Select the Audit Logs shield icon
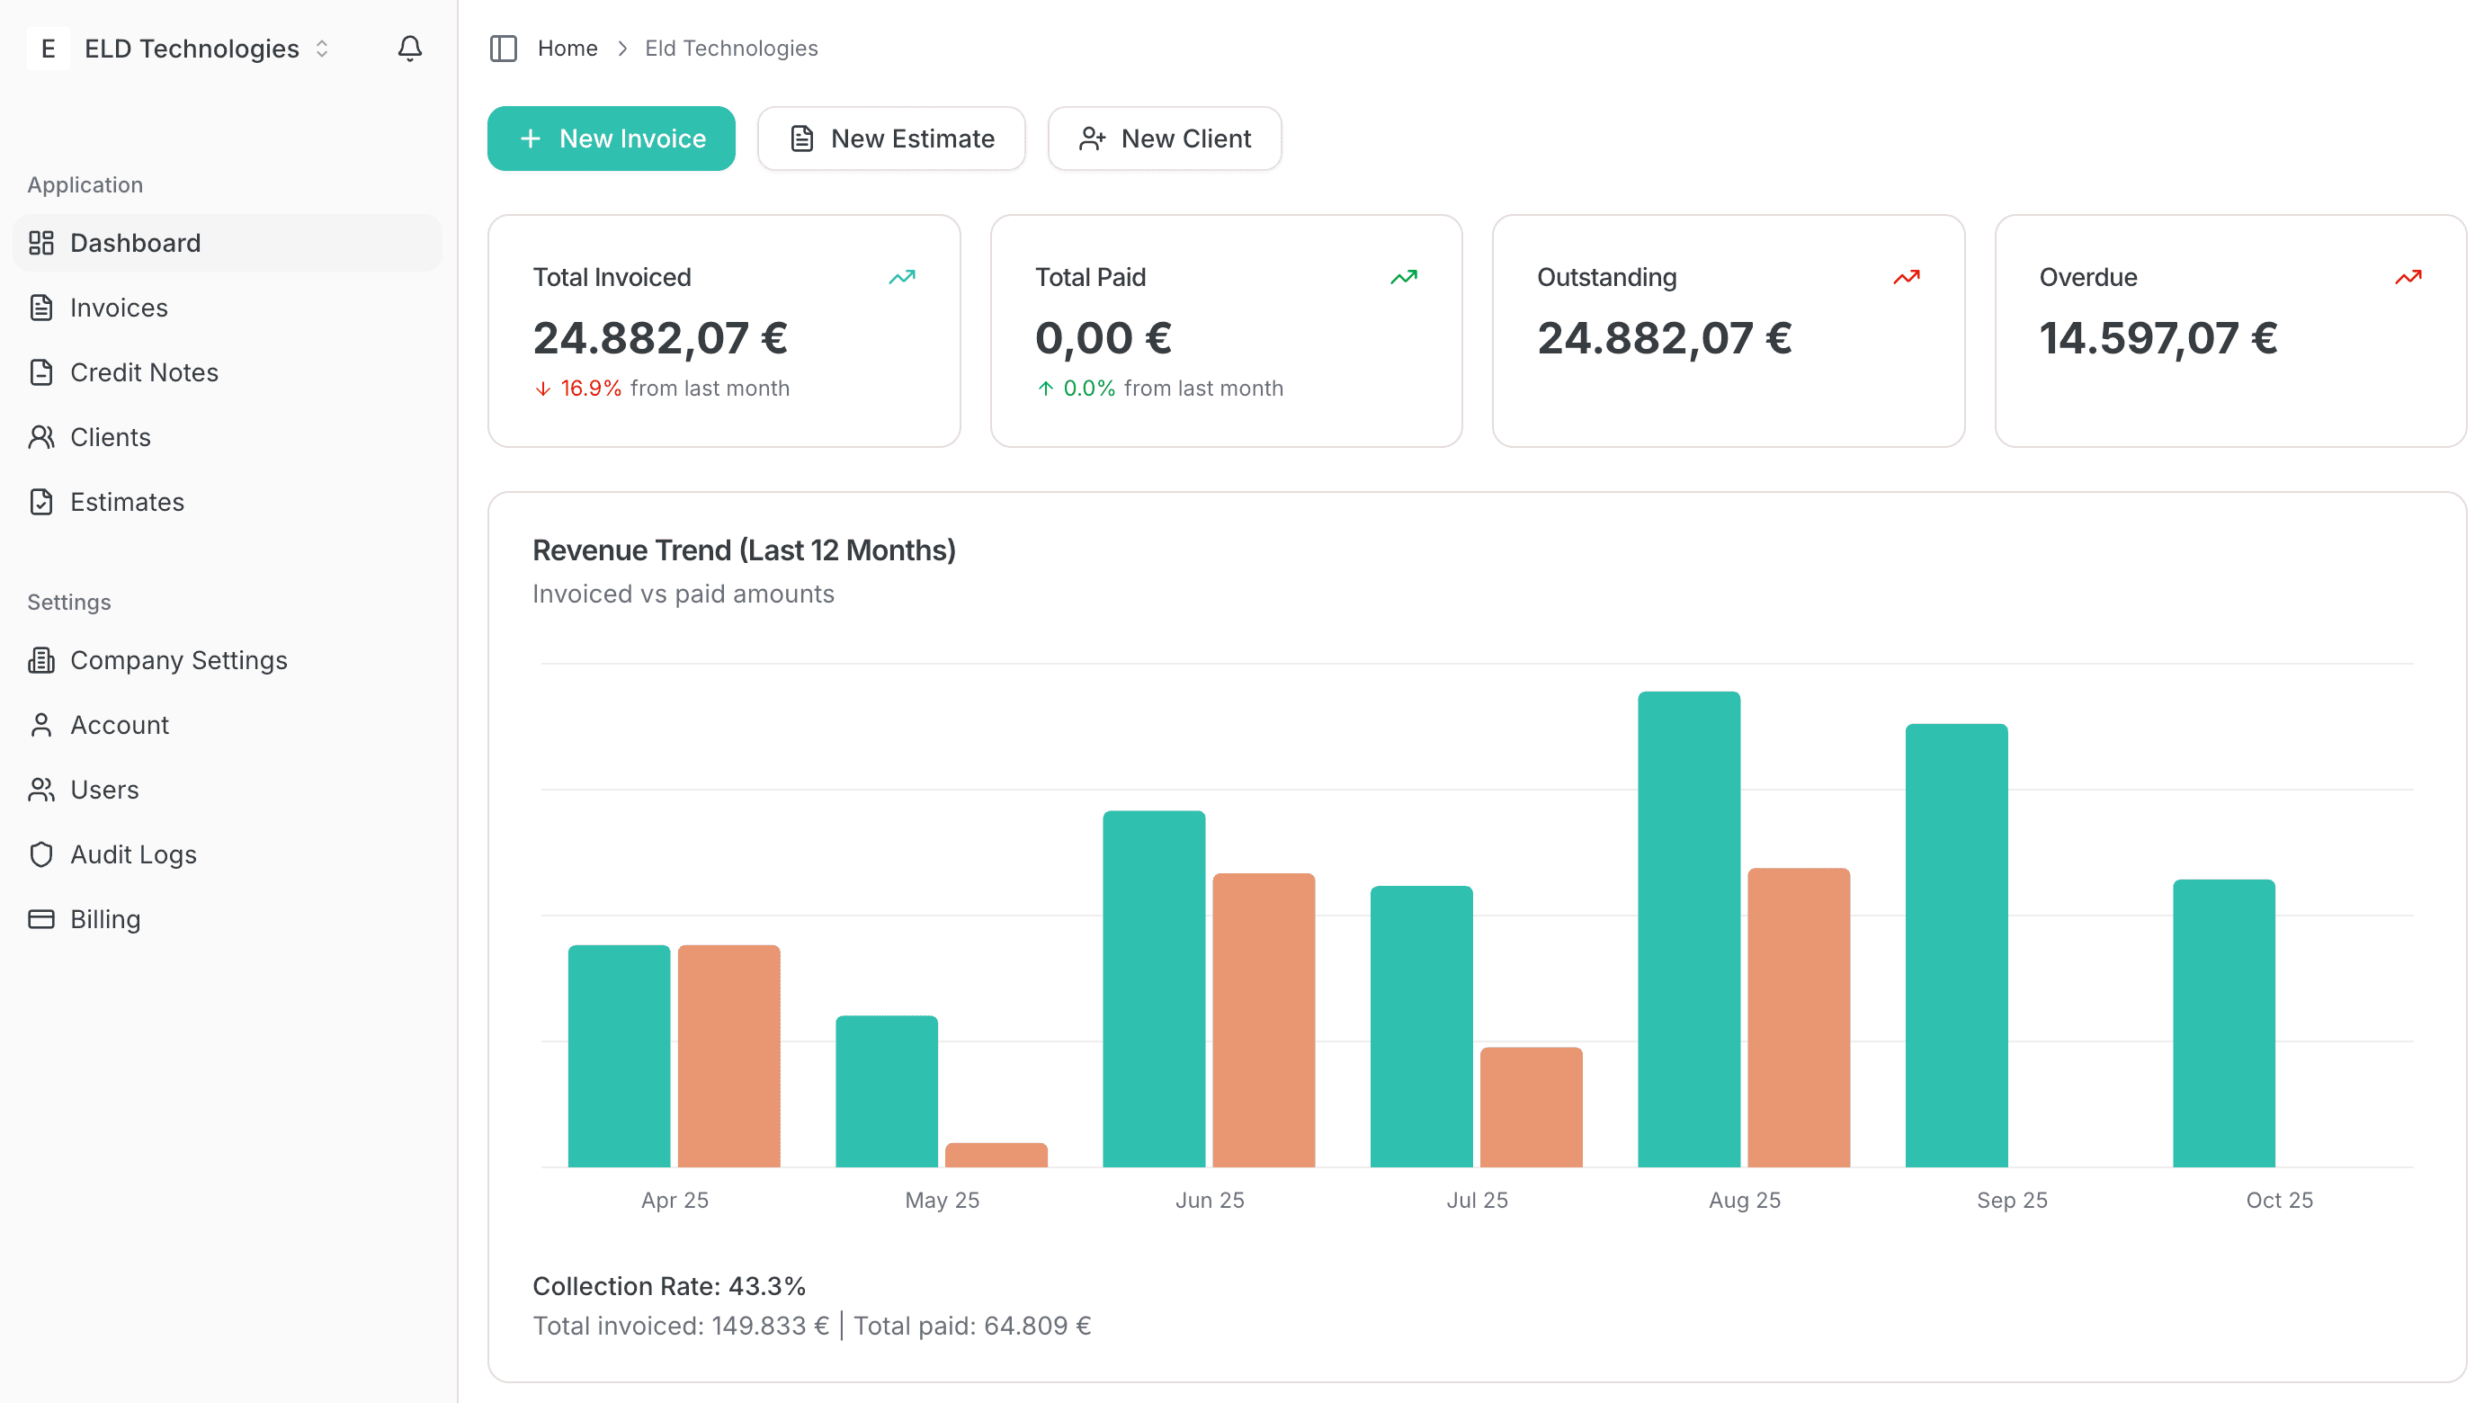The image size is (2484, 1403). (x=41, y=853)
